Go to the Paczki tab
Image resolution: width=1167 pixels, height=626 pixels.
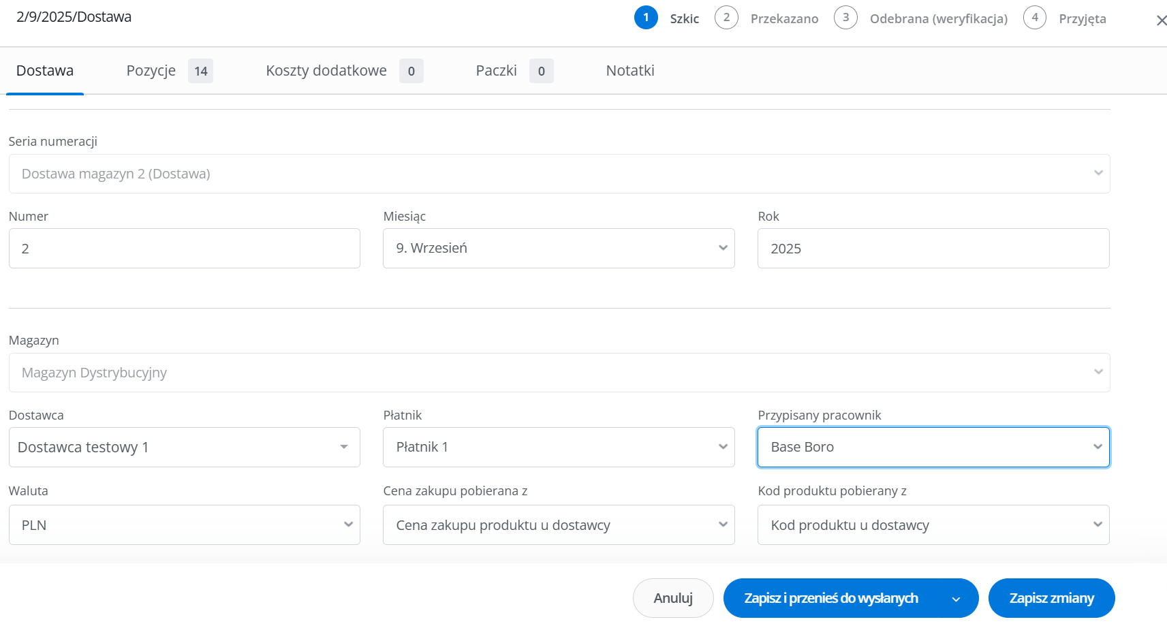point(496,71)
